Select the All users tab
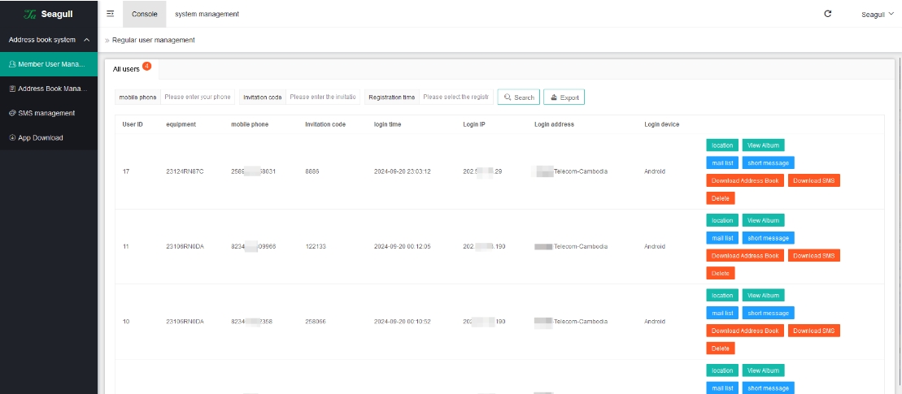The height and width of the screenshot is (394, 902). [x=127, y=69]
